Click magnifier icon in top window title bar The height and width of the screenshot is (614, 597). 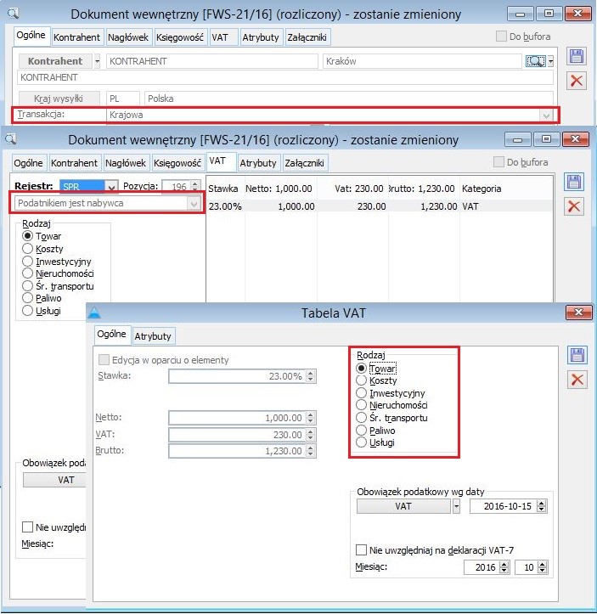pyautogui.click(x=13, y=14)
